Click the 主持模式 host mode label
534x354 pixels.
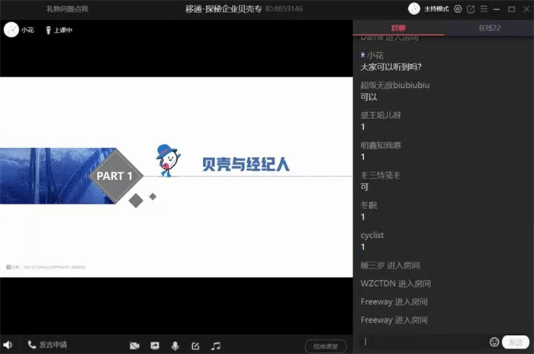(x=437, y=9)
